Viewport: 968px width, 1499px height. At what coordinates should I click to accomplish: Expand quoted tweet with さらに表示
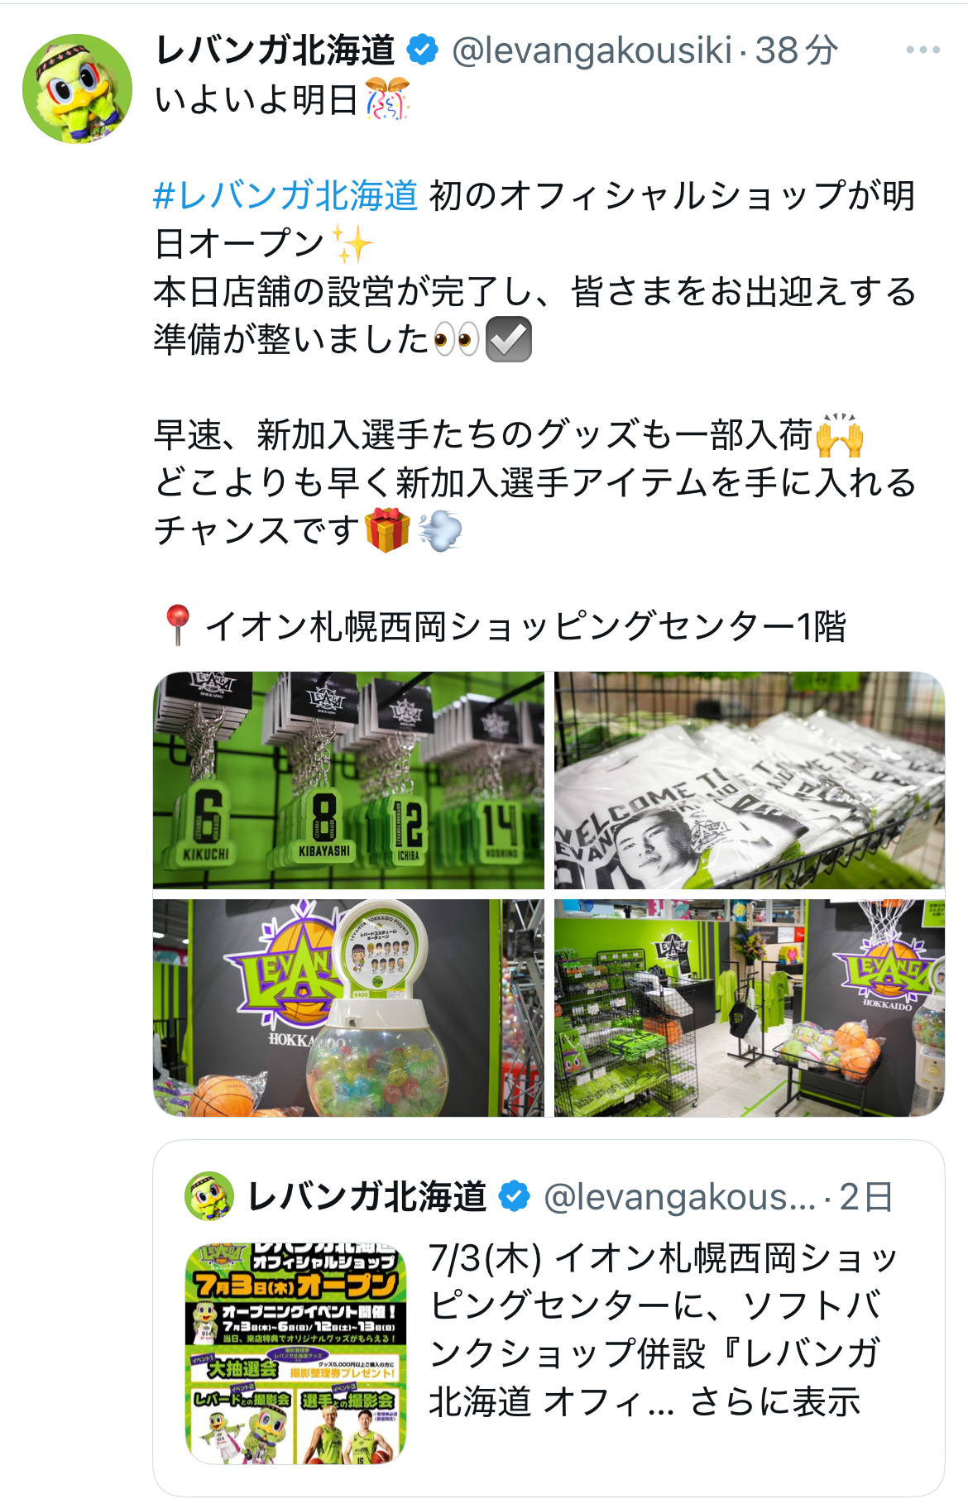775,1401
